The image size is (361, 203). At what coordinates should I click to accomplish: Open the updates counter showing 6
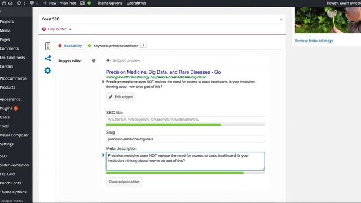(21, 3)
